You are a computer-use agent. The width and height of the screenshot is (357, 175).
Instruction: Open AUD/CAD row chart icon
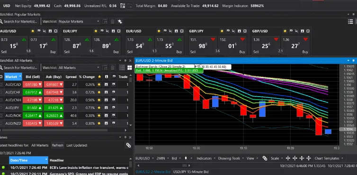tap(113, 84)
